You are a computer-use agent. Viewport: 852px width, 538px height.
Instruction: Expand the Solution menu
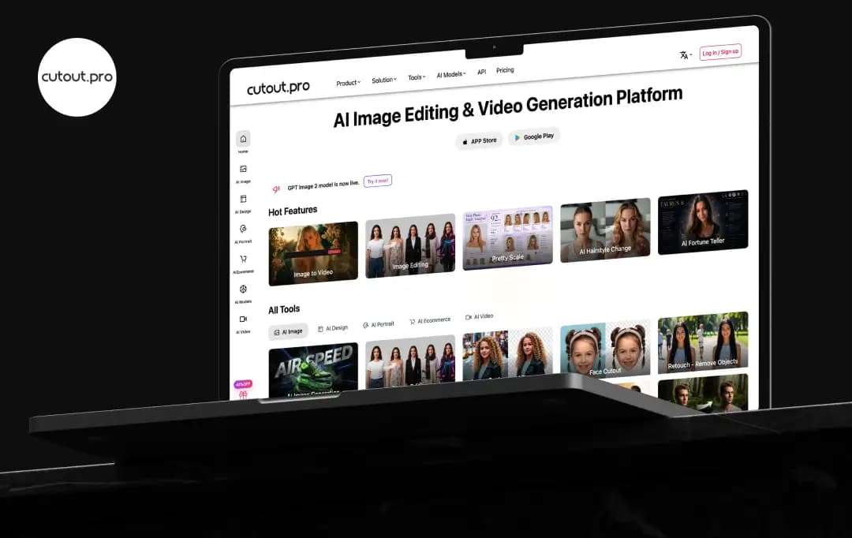[383, 80]
